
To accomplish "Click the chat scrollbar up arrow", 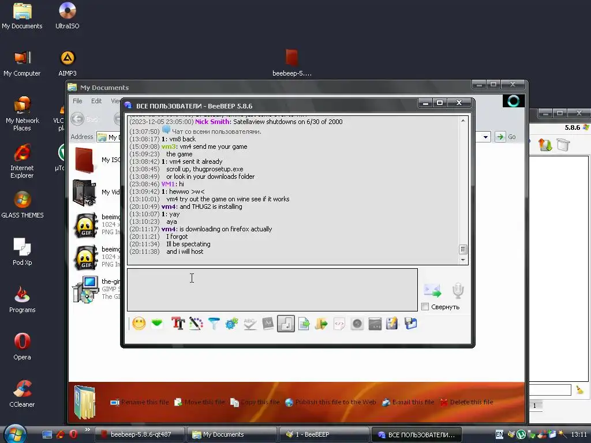I will coord(463,121).
